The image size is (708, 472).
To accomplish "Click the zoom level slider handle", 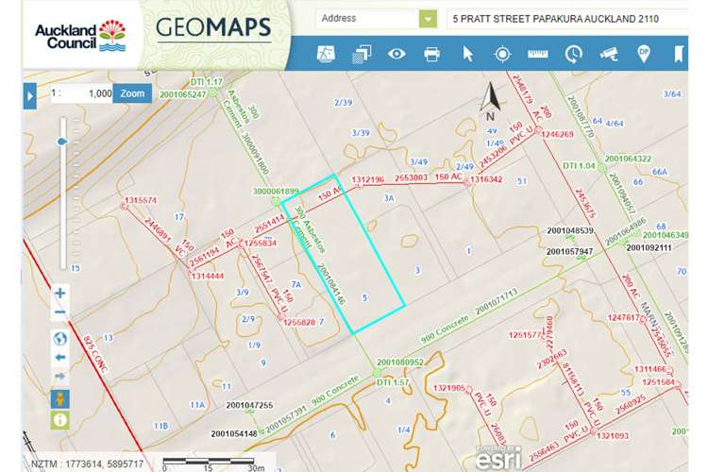I will tap(62, 142).
